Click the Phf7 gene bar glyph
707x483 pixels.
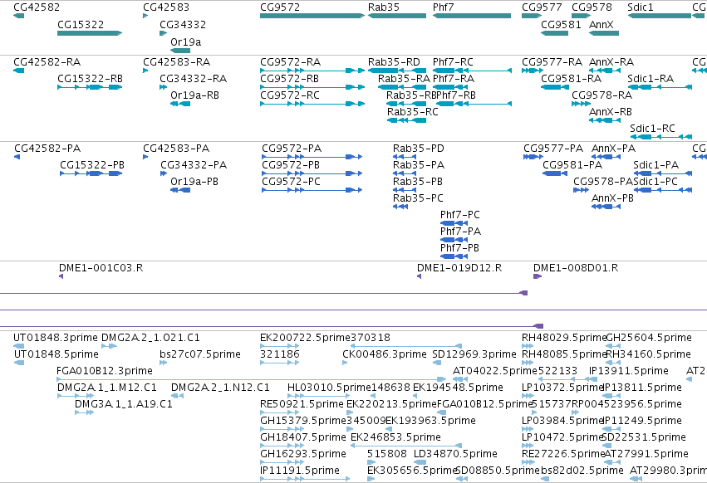(472, 16)
